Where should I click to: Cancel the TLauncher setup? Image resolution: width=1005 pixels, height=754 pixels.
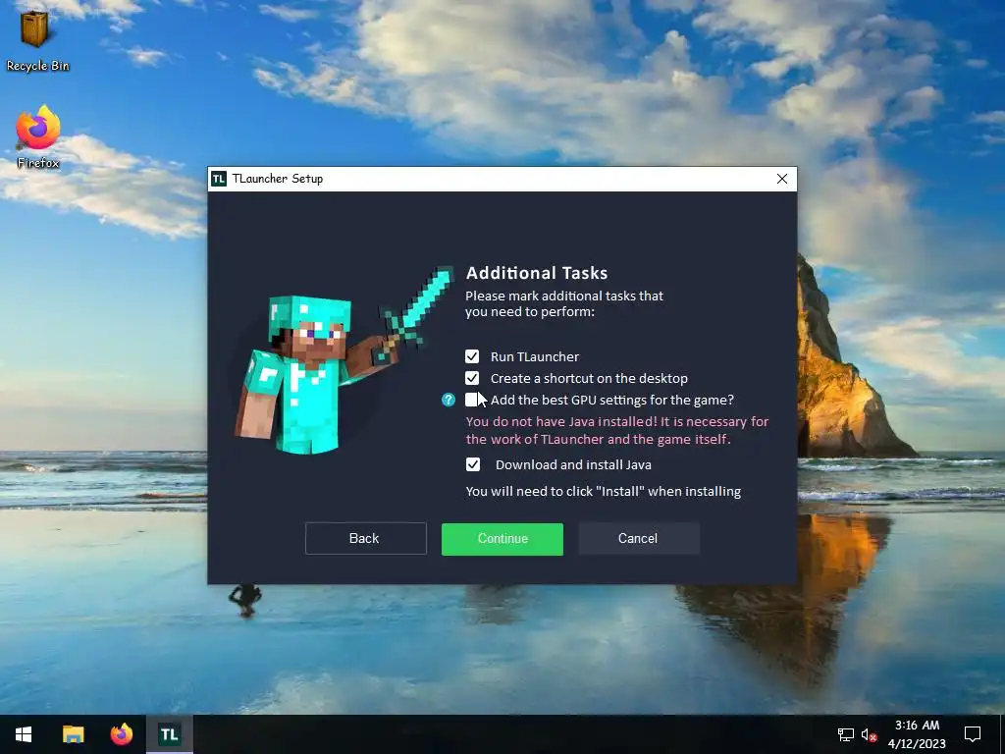(x=638, y=539)
